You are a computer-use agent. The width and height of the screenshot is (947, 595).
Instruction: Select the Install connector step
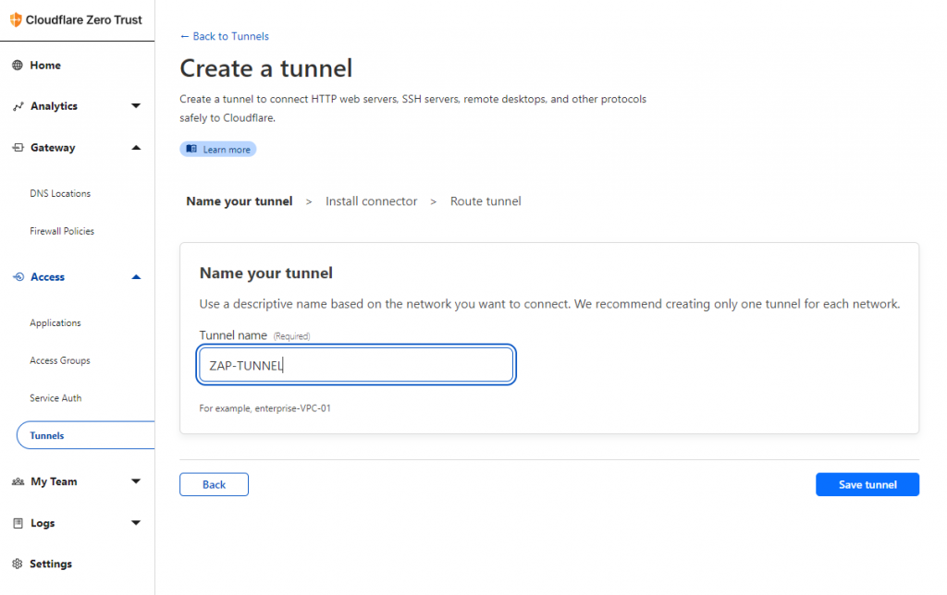pyautogui.click(x=372, y=201)
